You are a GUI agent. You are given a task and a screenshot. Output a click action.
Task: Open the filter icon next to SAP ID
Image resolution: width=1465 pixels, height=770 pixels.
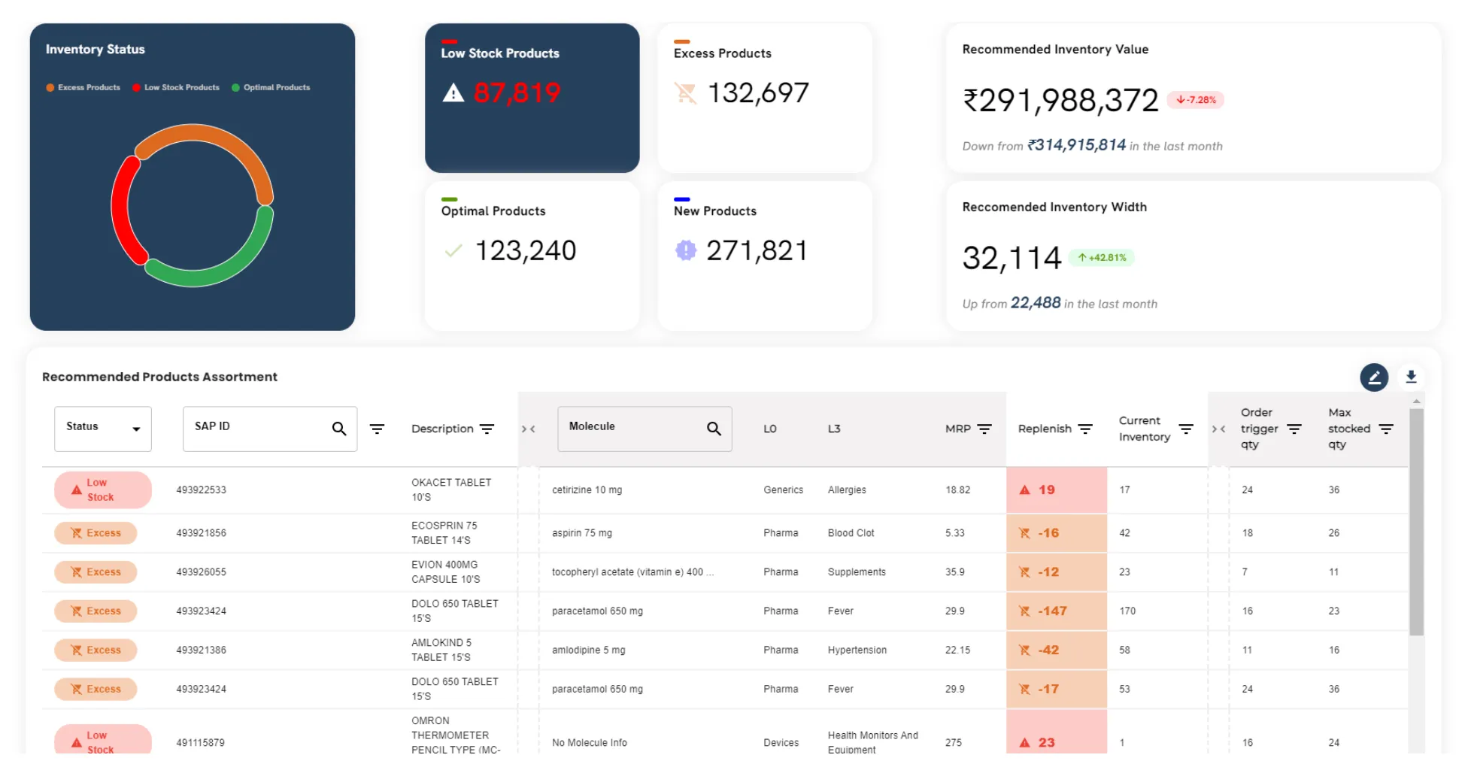[x=378, y=429]
